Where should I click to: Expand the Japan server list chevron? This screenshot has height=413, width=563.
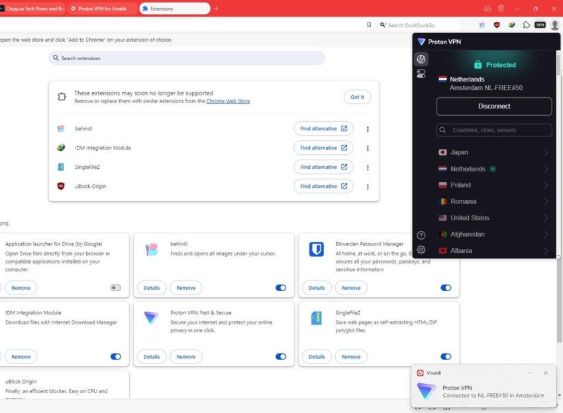tap(546, 152)
